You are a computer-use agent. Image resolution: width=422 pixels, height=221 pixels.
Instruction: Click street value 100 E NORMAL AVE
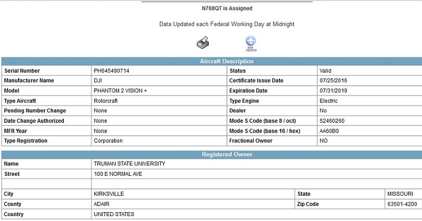pos(118,174)
